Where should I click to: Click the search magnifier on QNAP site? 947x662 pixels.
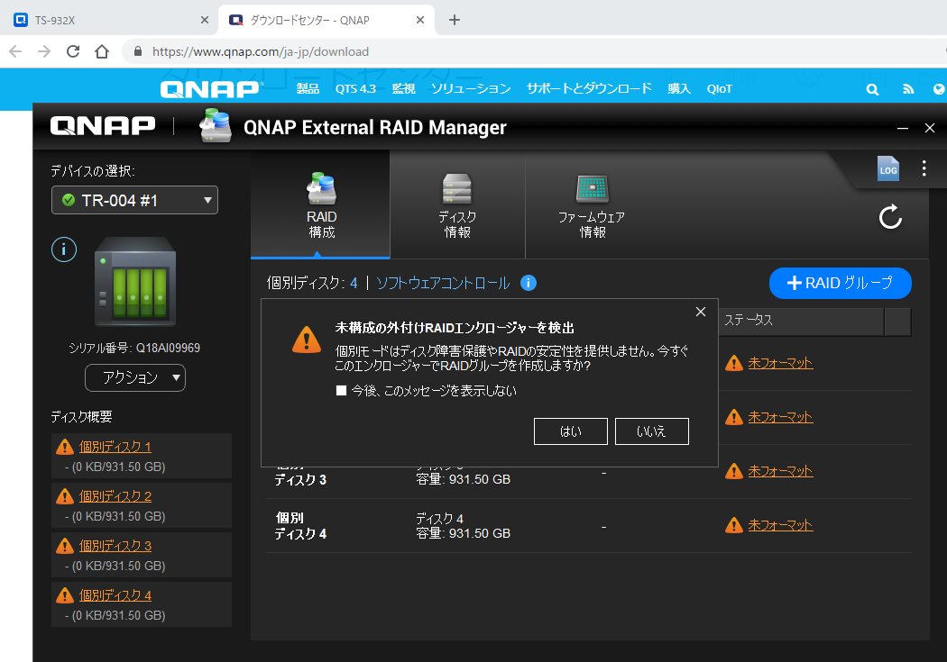pos(872,89)
